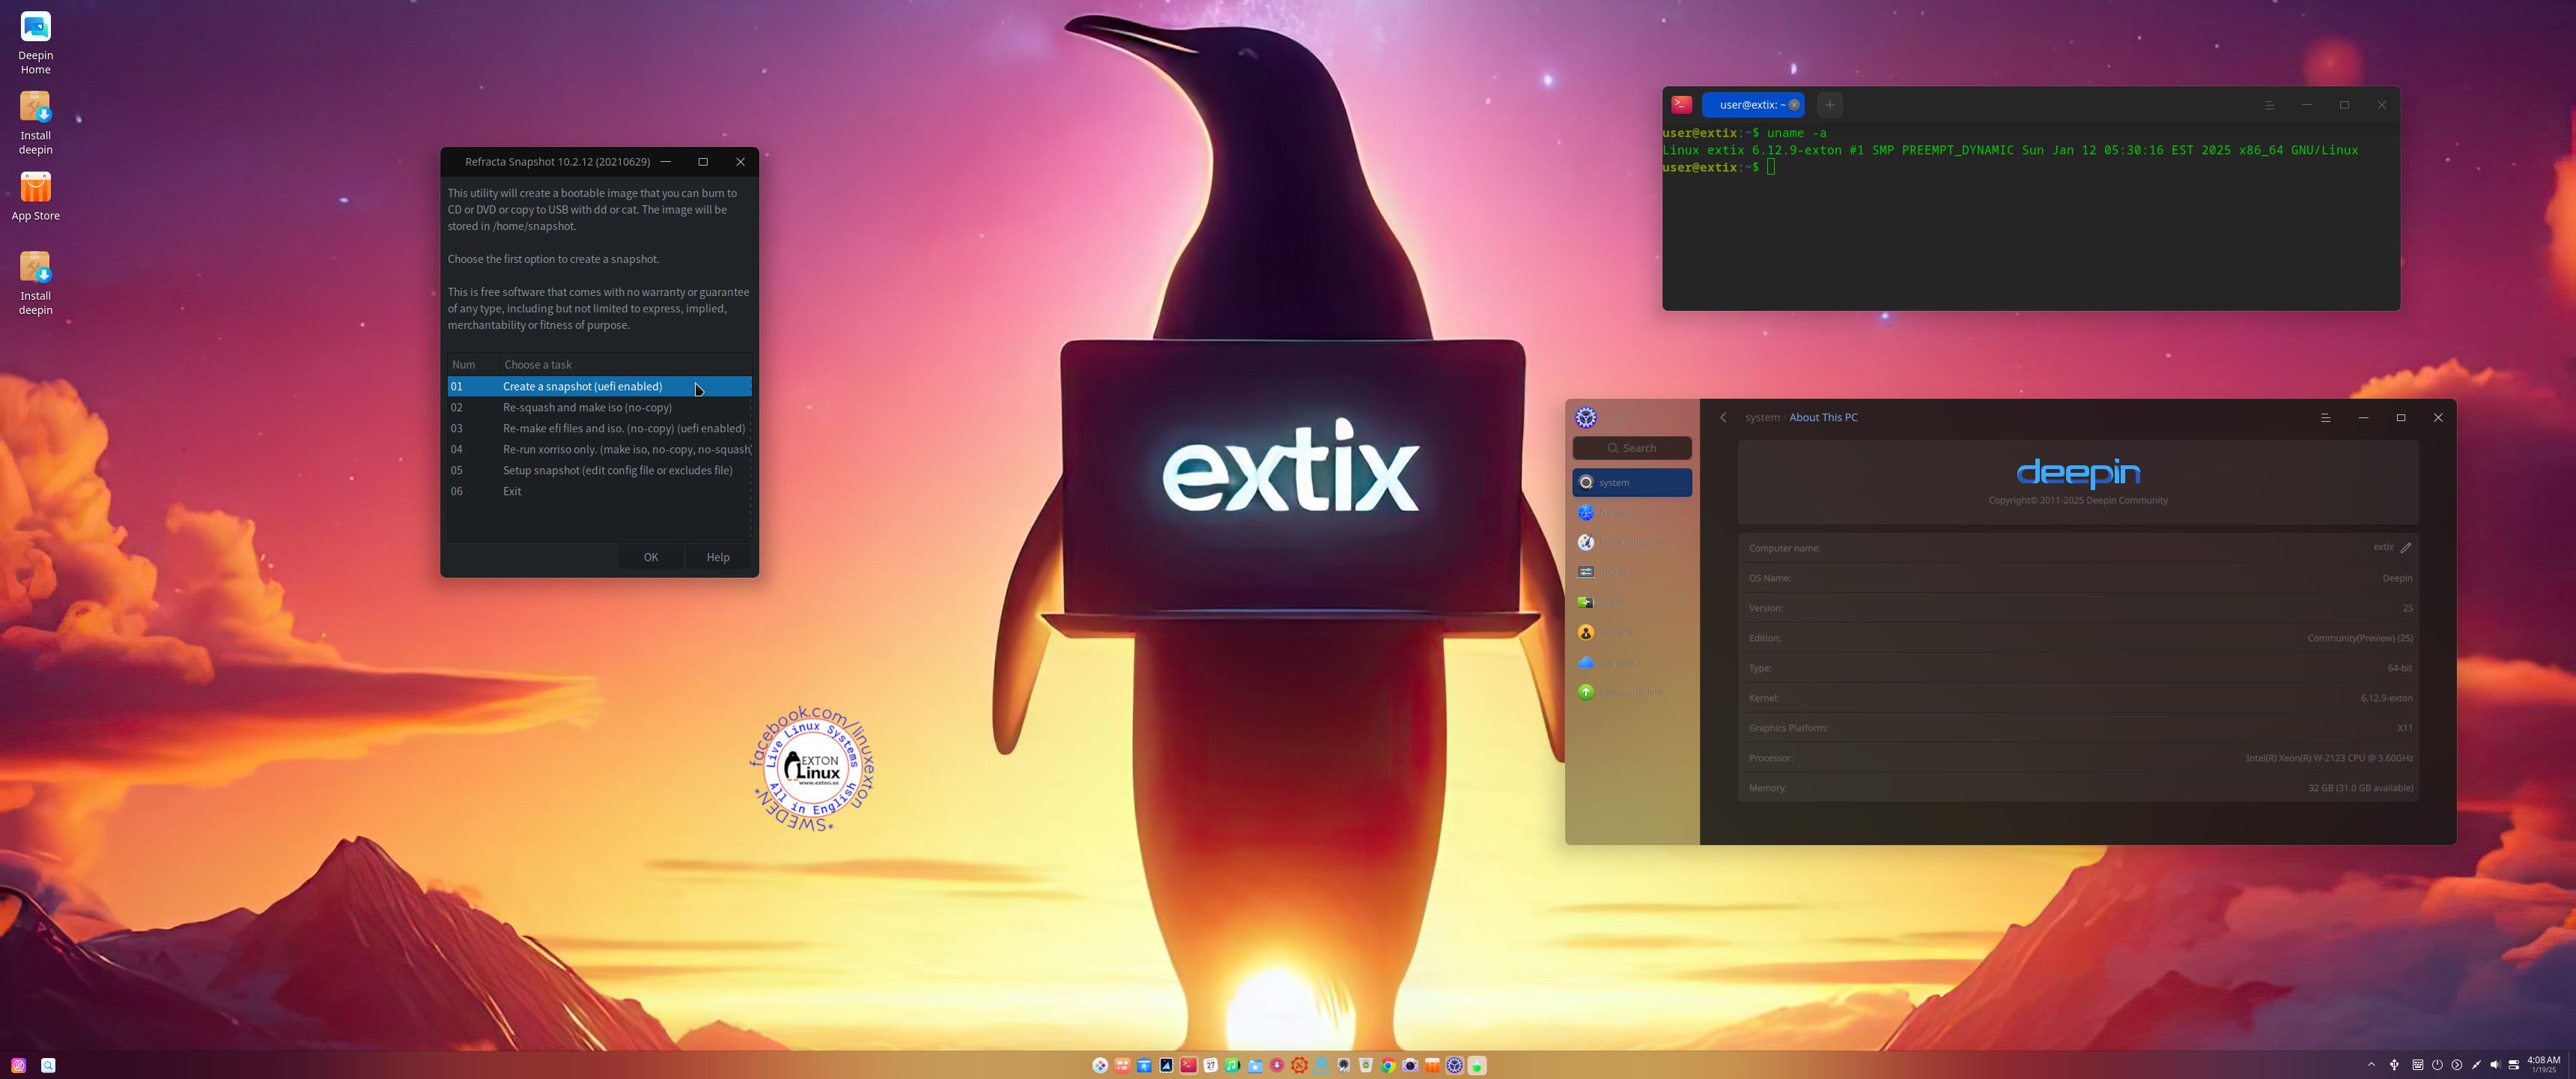Click the 'Num' column header
The width and height of the screenshot is (2576, 1079).
(472, 364)
